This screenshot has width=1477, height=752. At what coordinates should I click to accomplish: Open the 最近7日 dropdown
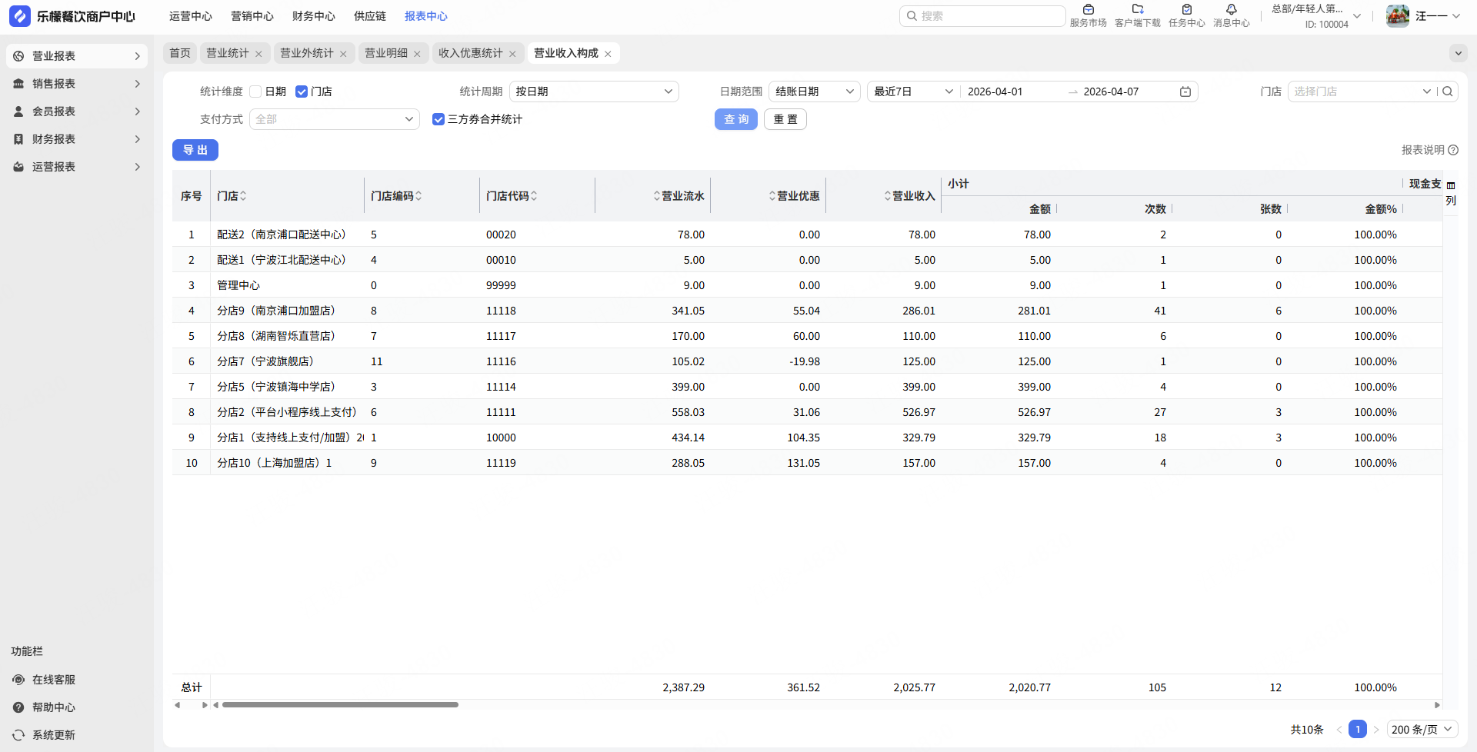click(914, 92)
